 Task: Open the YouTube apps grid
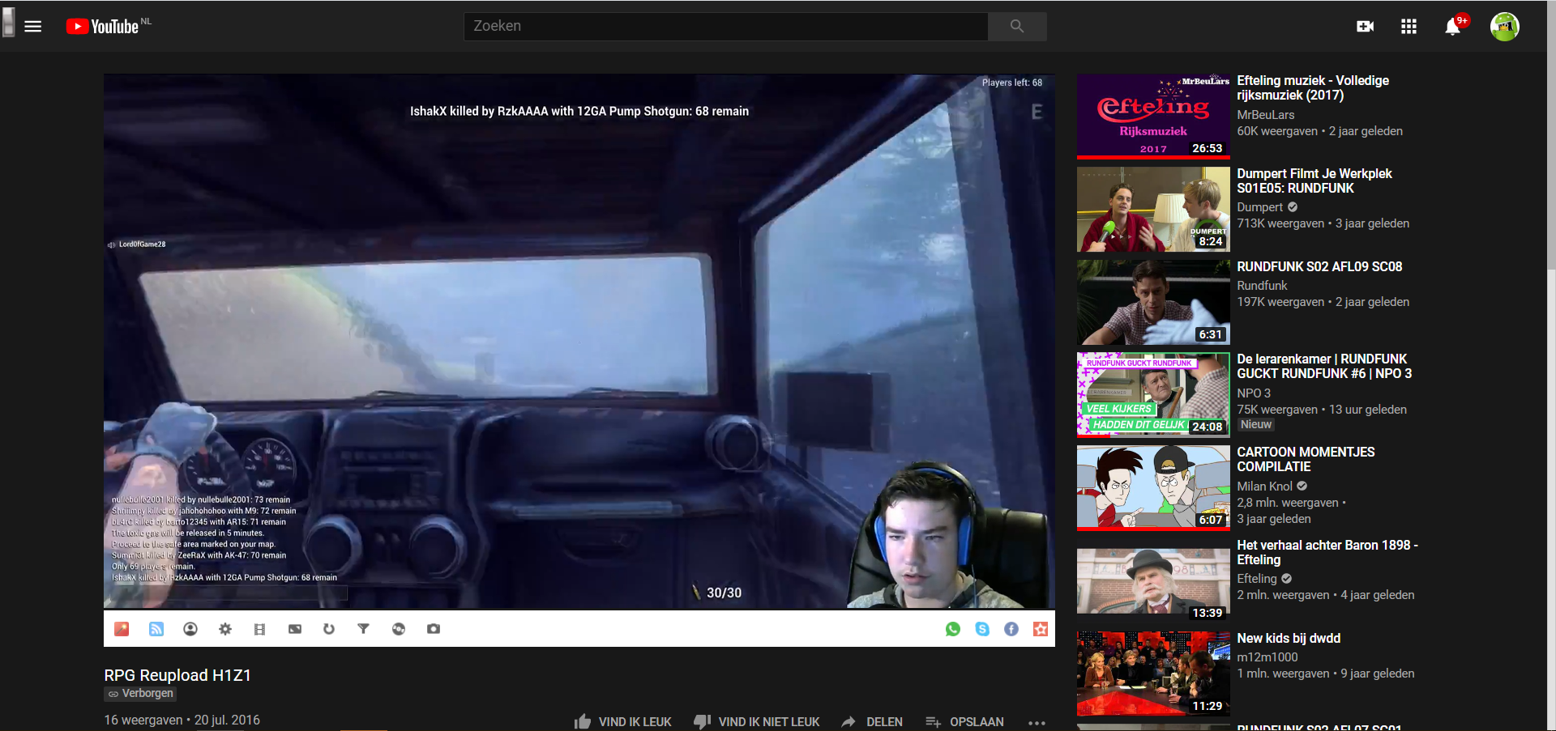click(1409, 27)
